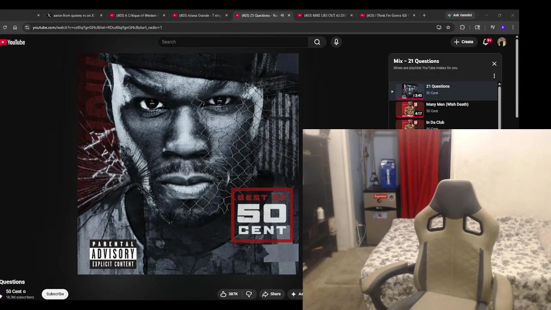This screenshot has width=551, height=310.
Task: Click the YouTube search magnifier button
Action: (317, 42)
